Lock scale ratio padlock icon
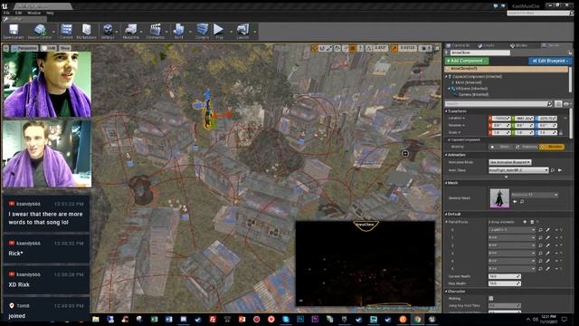The width and height of the screenshot is (579, 326). point(561,133)
